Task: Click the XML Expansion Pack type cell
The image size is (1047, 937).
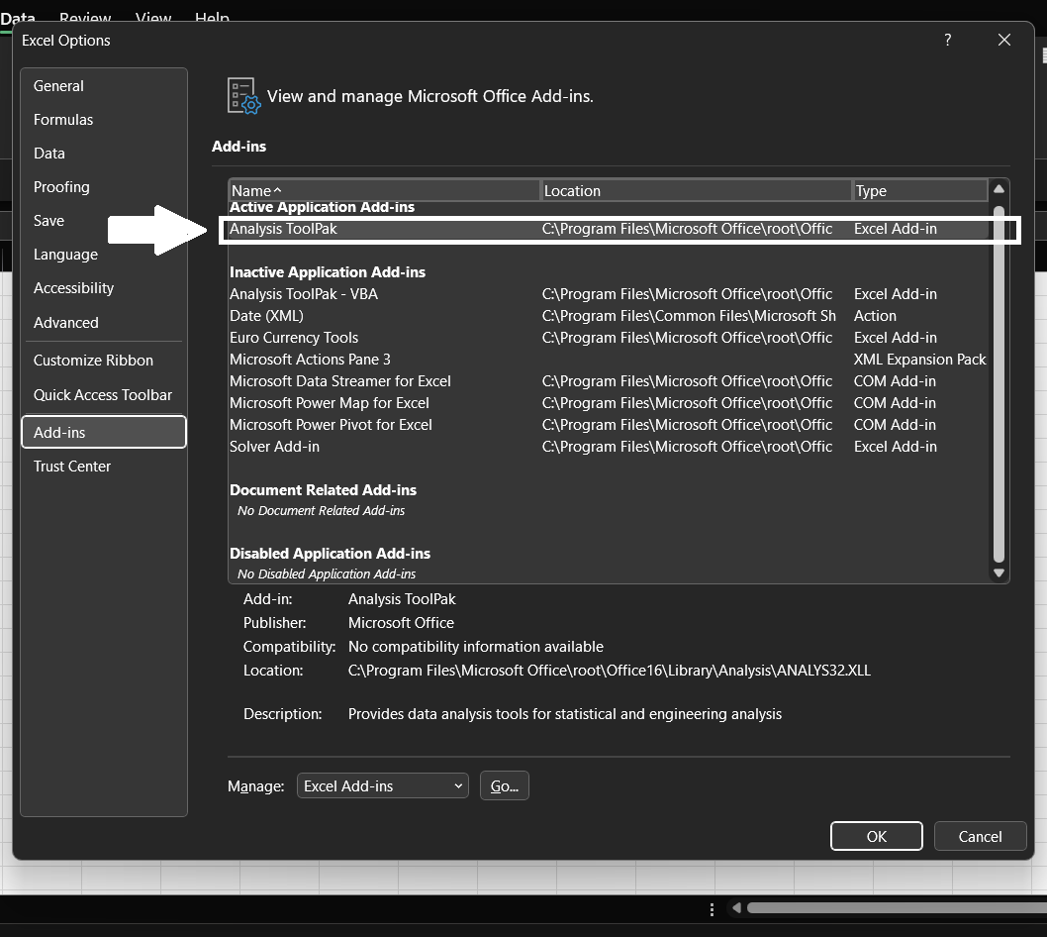Action: [x=919, y=360]
